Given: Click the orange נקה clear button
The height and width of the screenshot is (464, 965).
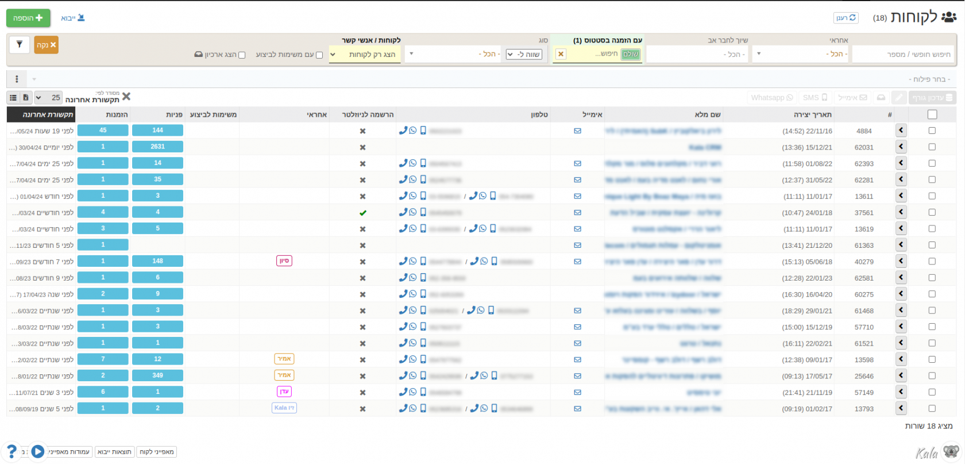Looking at the screenshot, I should [46, 45].
